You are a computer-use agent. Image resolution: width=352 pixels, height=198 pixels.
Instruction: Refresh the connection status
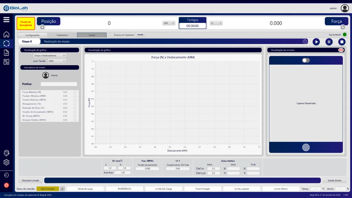tap(62, 189)
